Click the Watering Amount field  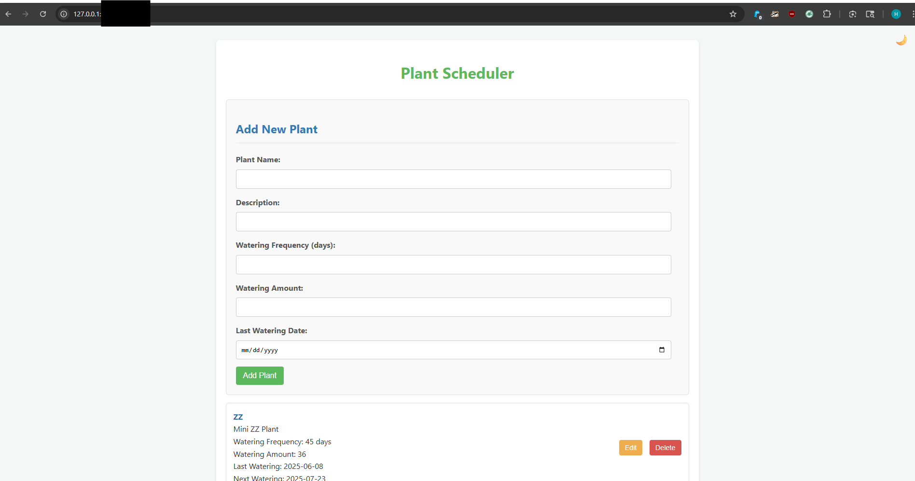[x=453, y=307]
